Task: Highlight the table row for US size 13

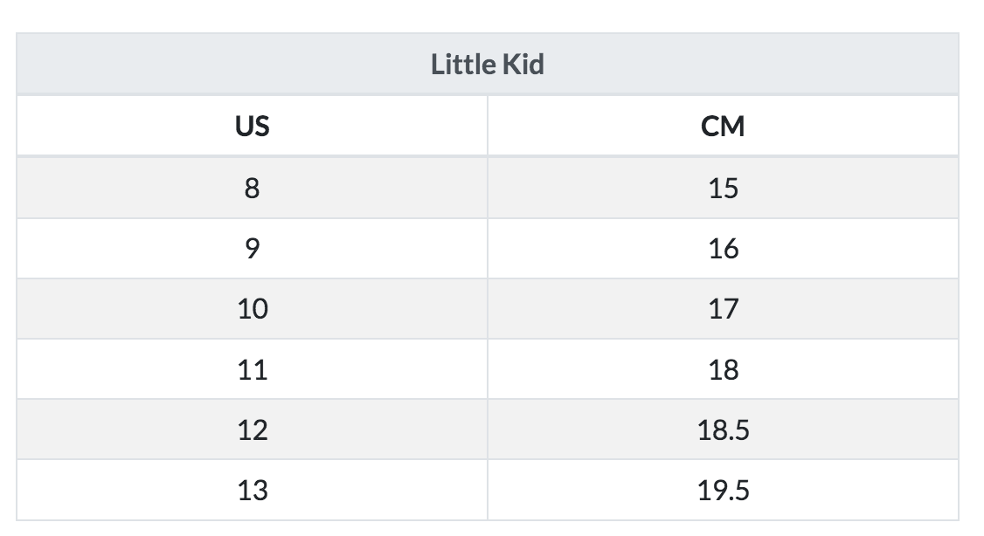Action: (x=487, y=491)
